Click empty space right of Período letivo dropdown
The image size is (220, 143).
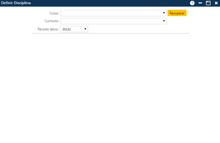tap(138, 29)
